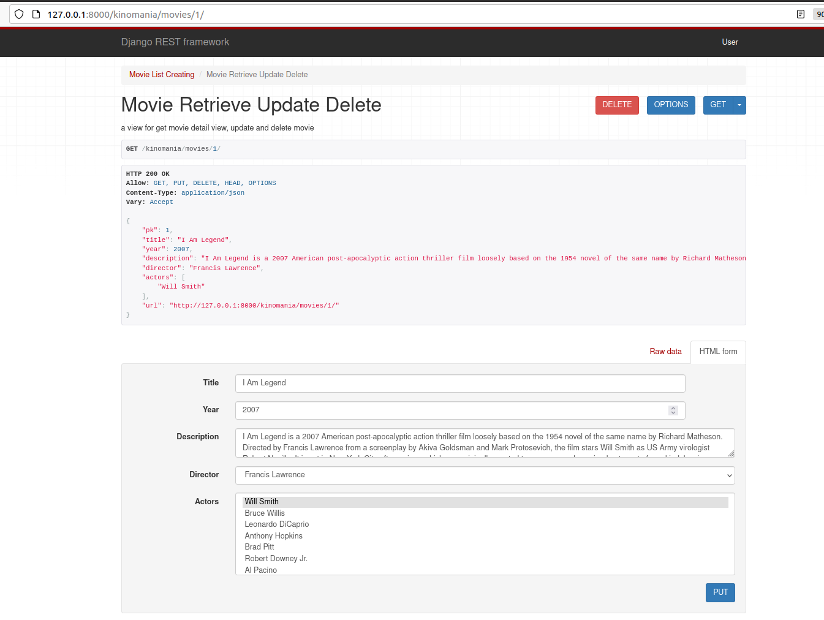The width and height of the screenshot is (824, 620).
Task: Click "Will Smith" in the JSON actors array
Action: click(x=181, y=287)
